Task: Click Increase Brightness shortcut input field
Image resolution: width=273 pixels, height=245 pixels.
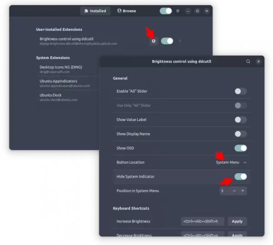Action: [202, 221]
